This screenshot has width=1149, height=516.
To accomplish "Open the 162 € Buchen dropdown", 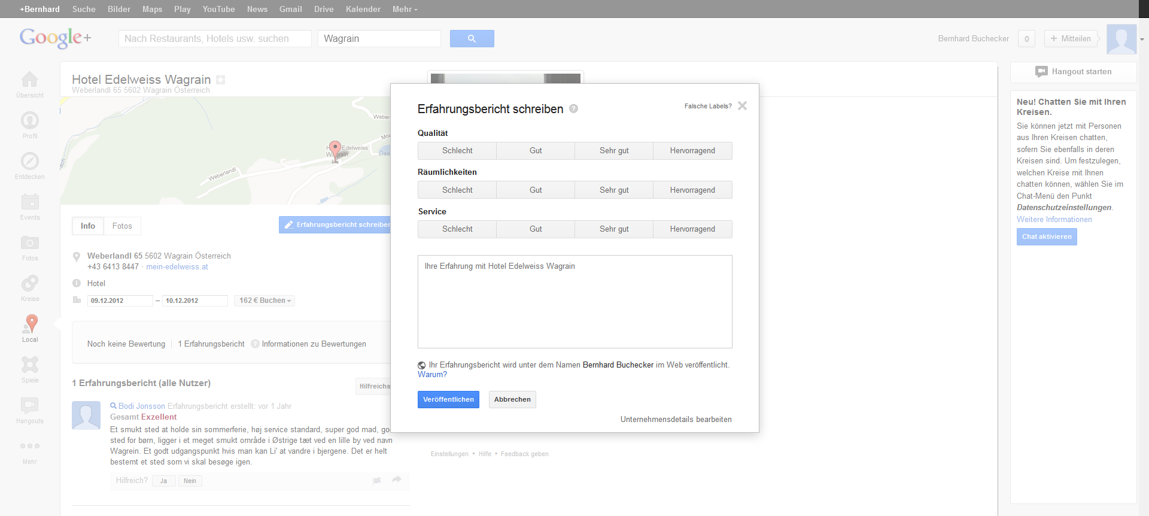I will coord(265,301).
